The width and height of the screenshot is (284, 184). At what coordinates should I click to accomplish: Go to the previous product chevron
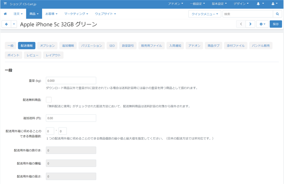241,24
